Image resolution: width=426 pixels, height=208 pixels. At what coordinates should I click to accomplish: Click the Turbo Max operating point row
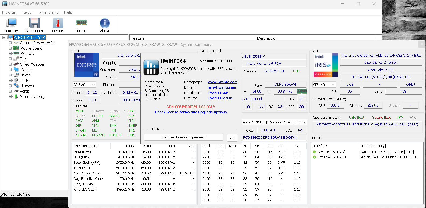[134, 168]
